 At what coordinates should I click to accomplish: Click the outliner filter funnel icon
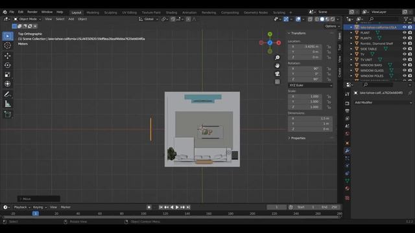point(406,19)
